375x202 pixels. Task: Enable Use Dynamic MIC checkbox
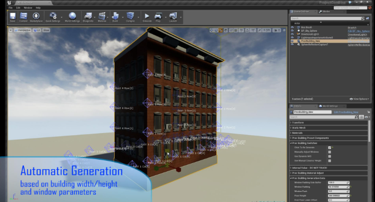329,156
